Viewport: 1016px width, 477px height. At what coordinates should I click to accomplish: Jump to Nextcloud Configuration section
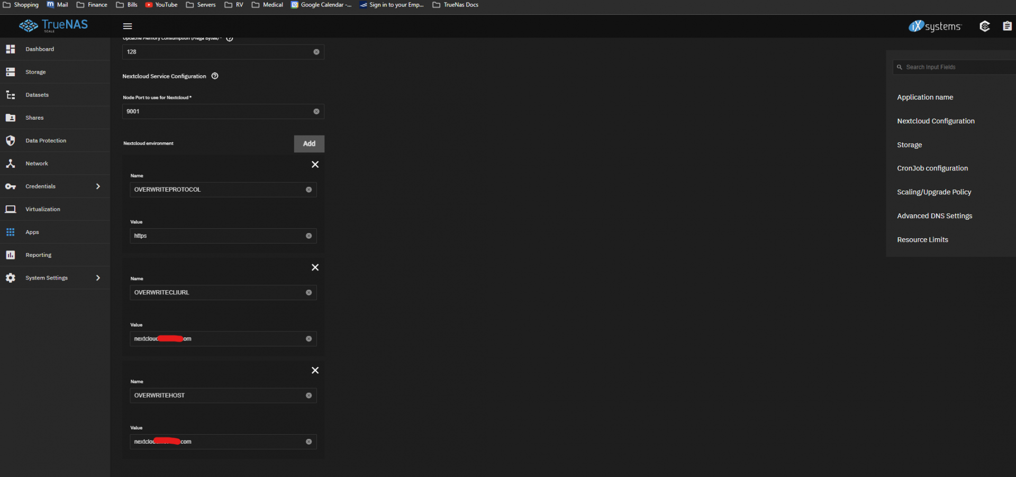pyautogui.click(x=936, y=121)
